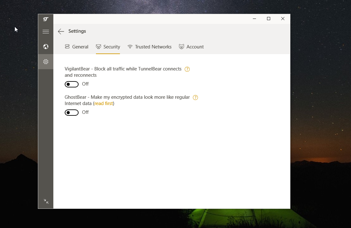Click the TunnelBear logo icon

(46, 19)
